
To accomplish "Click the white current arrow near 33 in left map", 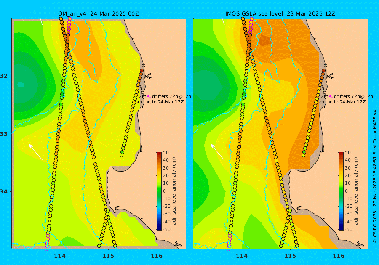I will 35,152.
